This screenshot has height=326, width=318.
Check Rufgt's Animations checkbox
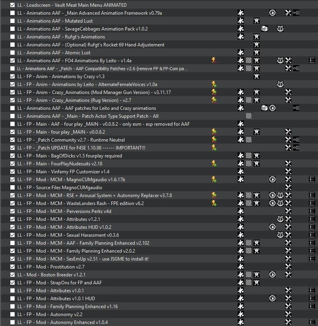(x=13, y=37)
